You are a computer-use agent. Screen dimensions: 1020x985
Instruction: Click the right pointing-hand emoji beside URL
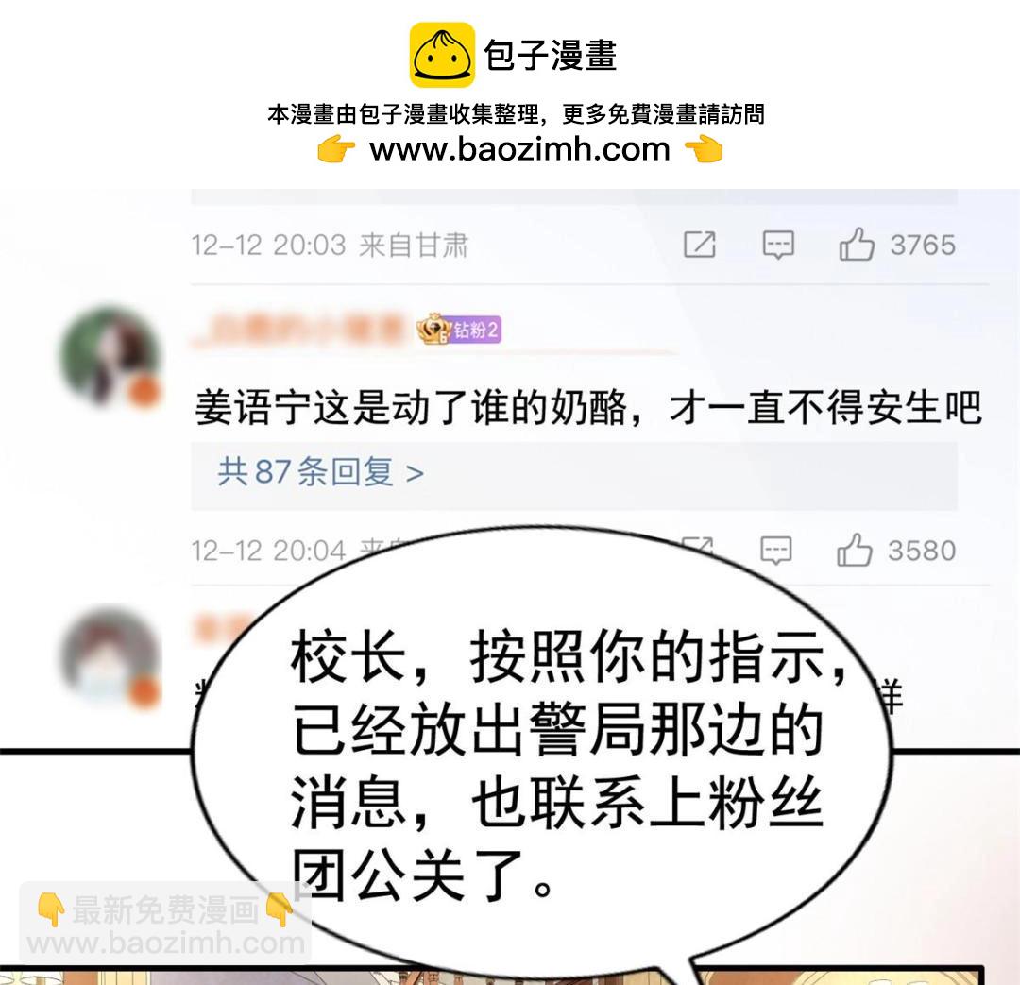pyautogui.click(x=704, y=149)
